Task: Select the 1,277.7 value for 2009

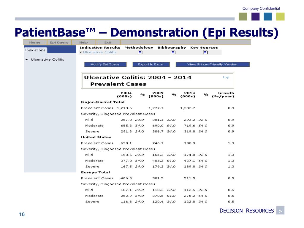Action: tap(156, 108)
